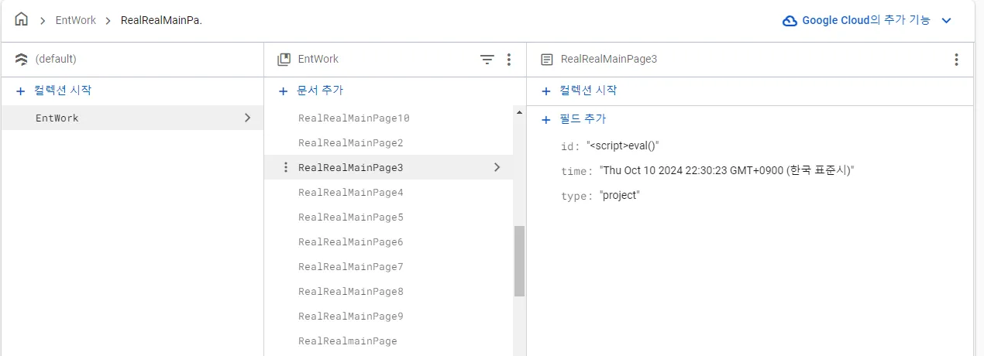Viewport: 984px width, 356px height.
Task: Click the EntWork collection icon in header
Action: click(284, 59)
